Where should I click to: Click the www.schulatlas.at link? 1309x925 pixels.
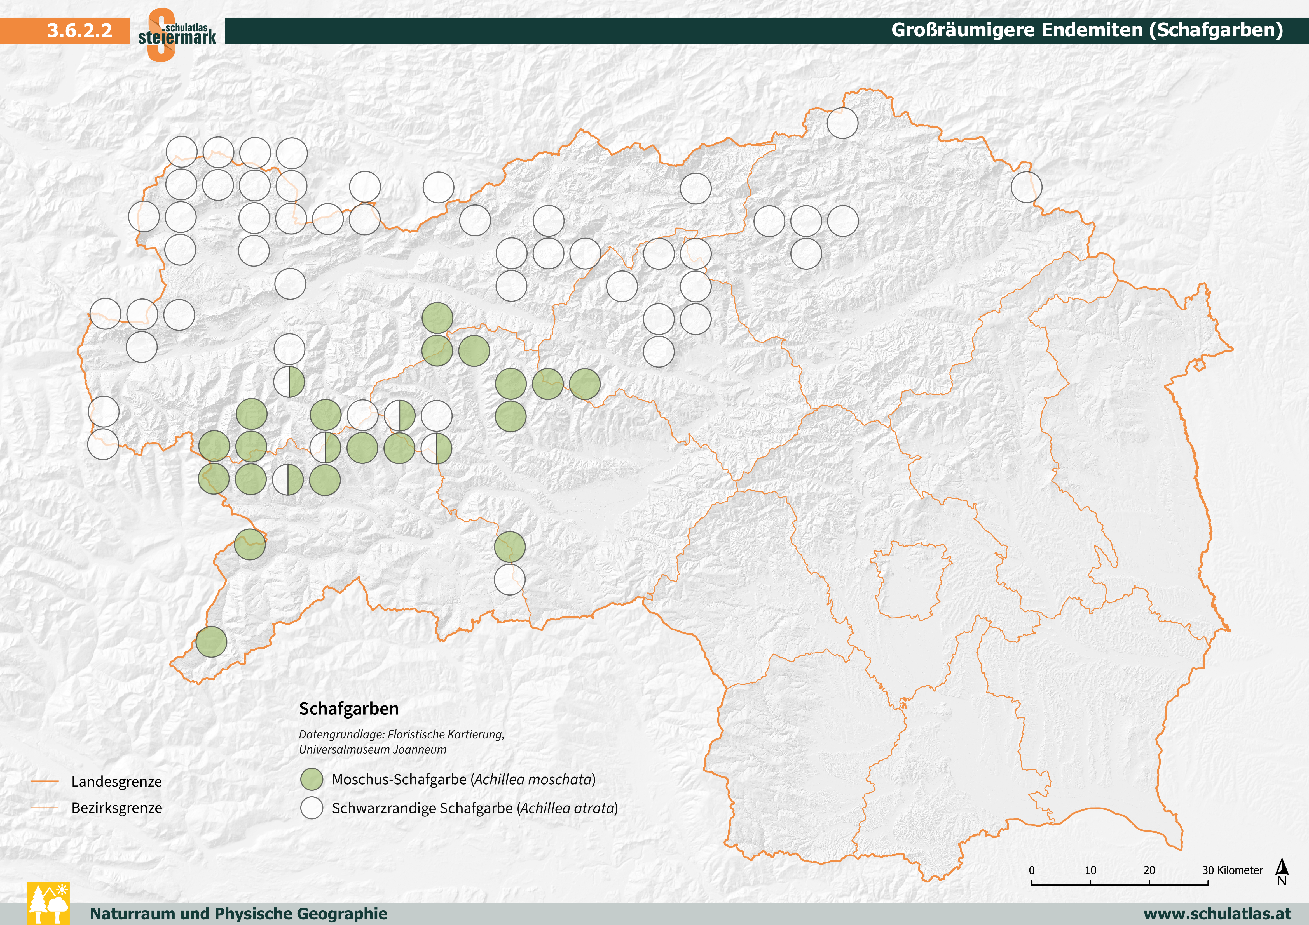pyautogui.click(x=1218, y=914)
